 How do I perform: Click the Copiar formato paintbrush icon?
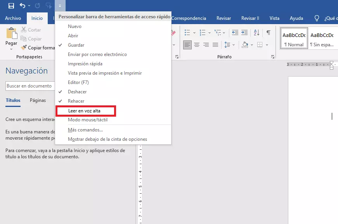24,48
